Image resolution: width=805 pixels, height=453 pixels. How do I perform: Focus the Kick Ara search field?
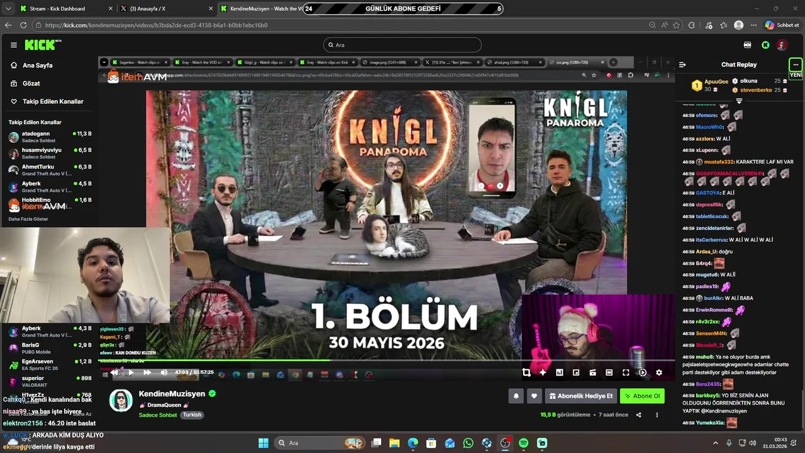point(402,45)
